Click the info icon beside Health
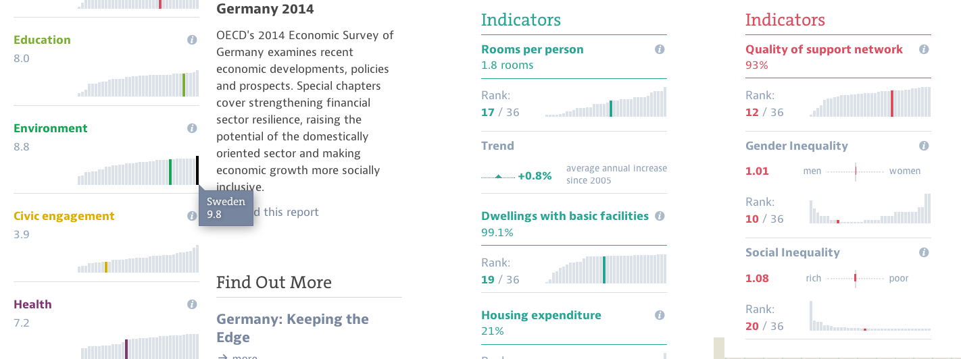The width and height of the screenshot is (961, 359). click(x=192, y=304)
